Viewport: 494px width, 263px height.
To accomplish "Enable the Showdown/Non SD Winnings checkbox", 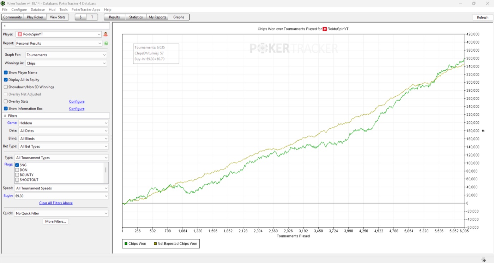I will (x=6, y=87).
